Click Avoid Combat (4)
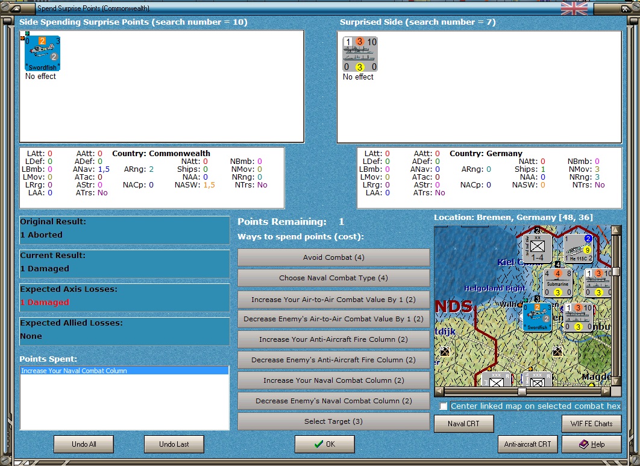The width and height of the screenshot is (640, 466). 333,257
